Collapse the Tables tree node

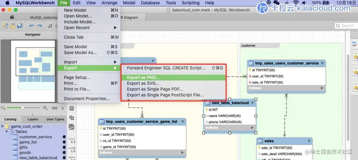(x=7, y=132)
